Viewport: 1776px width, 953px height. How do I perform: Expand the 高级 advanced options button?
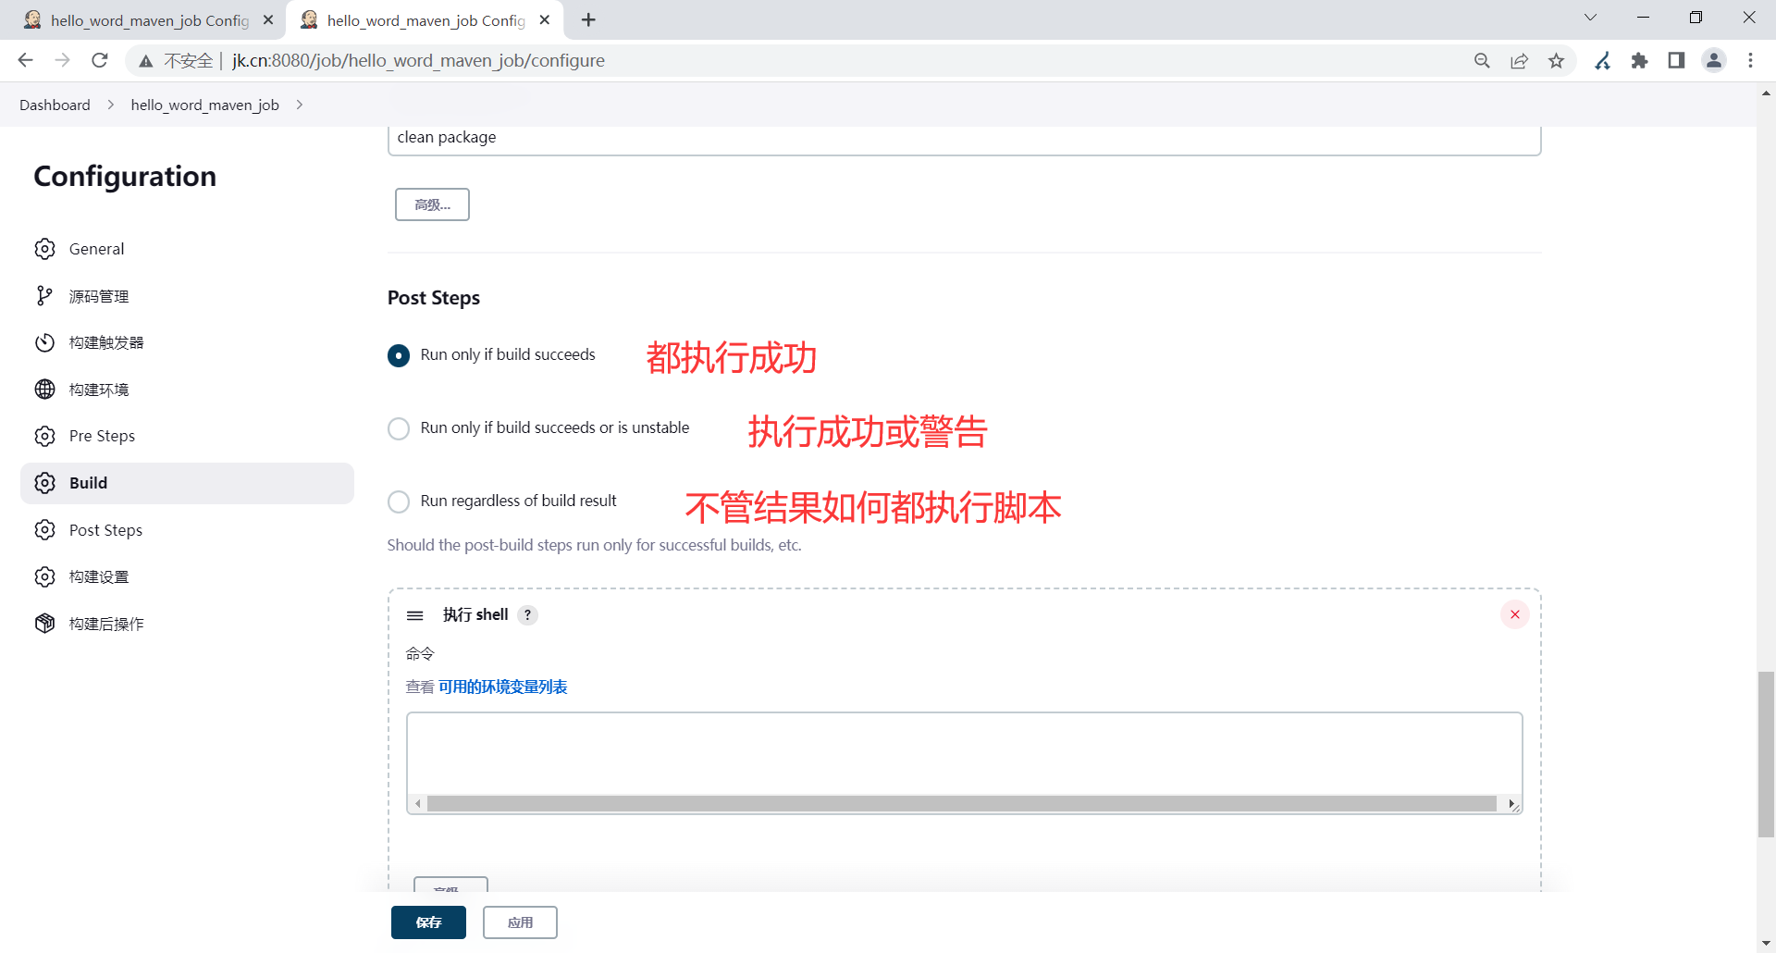(x=432, y=204)
